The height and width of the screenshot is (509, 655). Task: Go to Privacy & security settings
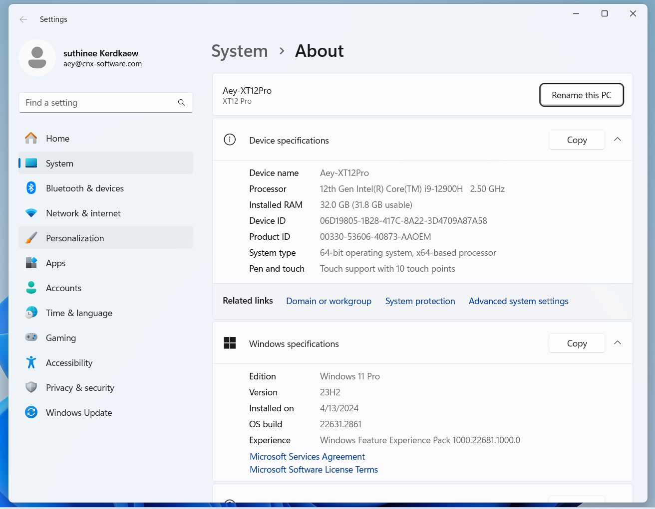click(106, 387)
